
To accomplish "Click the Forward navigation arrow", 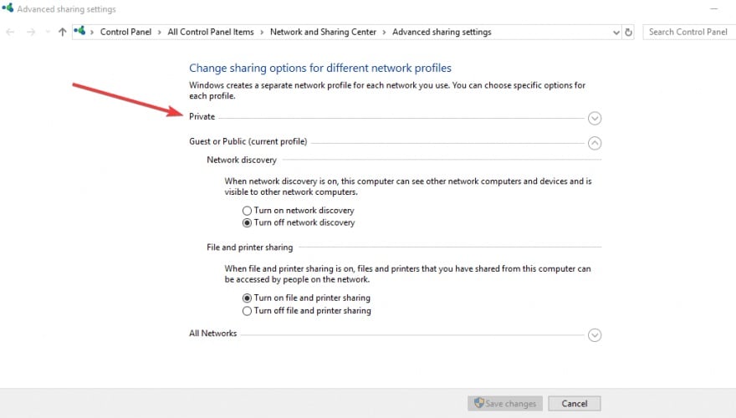I will pos(30,32).
